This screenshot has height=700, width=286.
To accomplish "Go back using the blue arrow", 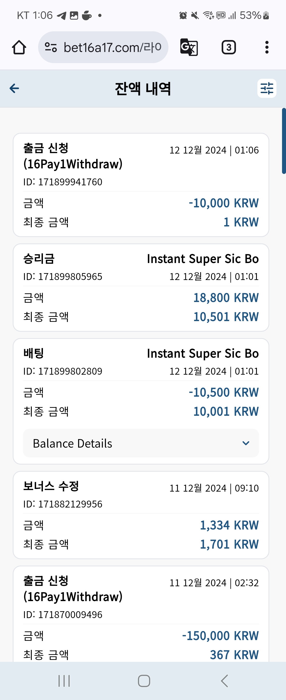I will (14, 88).
